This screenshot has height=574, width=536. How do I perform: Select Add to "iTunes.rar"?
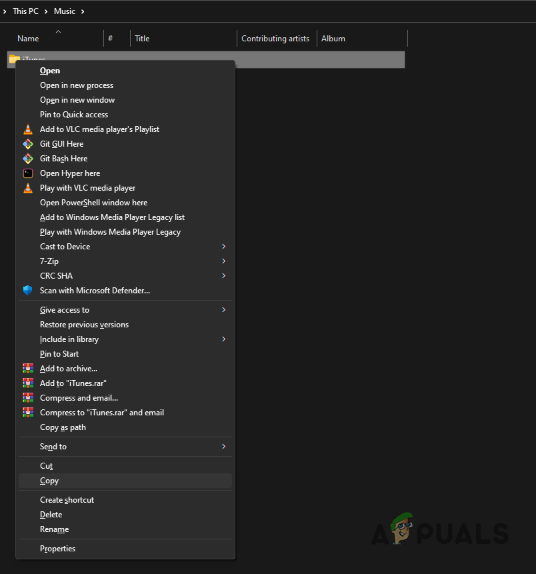tap(125, 383)
